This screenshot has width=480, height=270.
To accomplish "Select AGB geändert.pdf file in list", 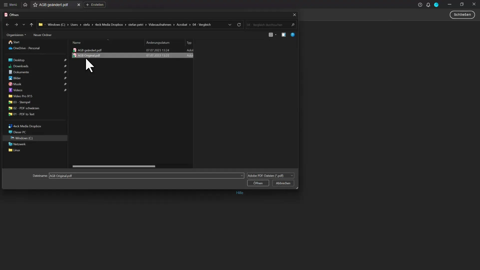I will click(x=89, y=50).
